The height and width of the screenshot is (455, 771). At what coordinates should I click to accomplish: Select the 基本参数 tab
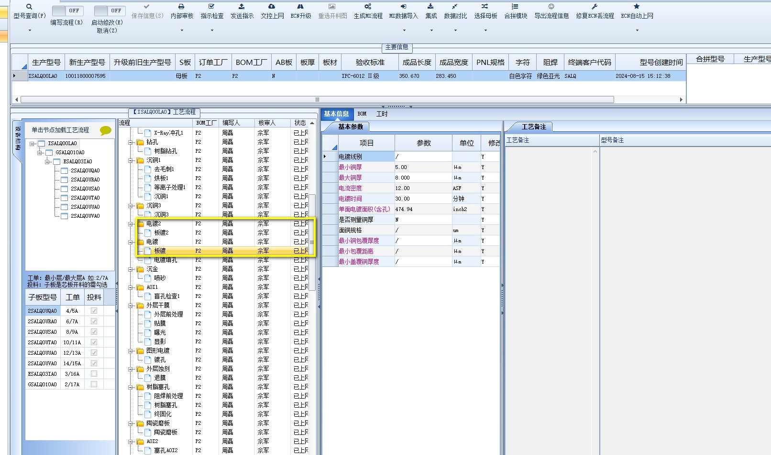click(x=351, y=127)
